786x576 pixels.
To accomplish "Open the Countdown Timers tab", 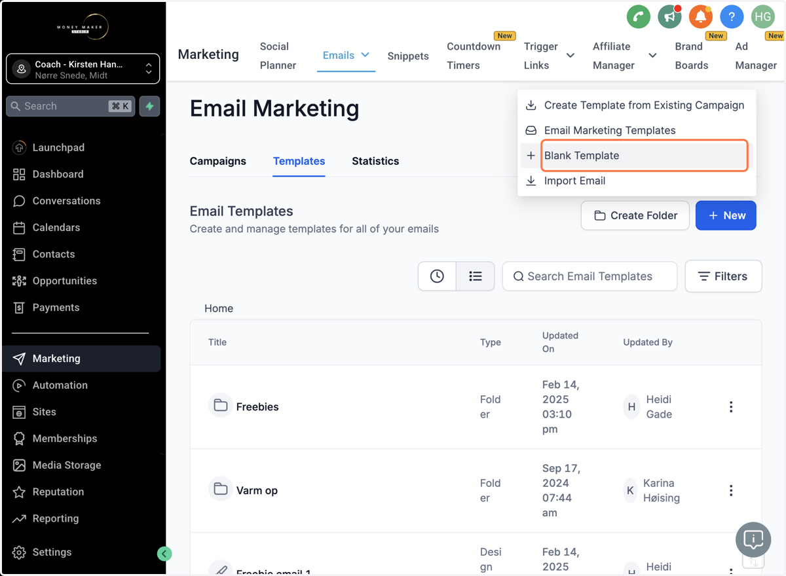I will [474, 56].
